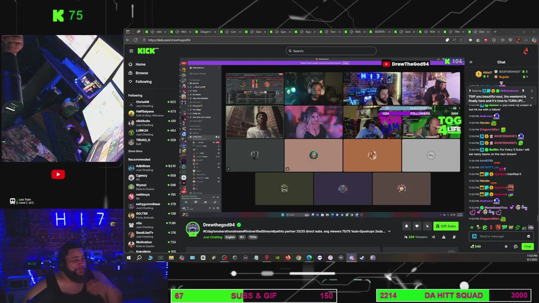The height and width of the screenshot is (303, 539).
Task: Unmute the Trav browser tab
Action: [326, 32]
